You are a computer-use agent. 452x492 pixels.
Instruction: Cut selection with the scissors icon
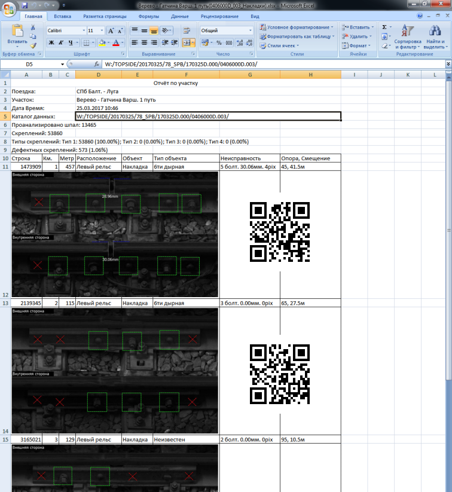(33, 27)
